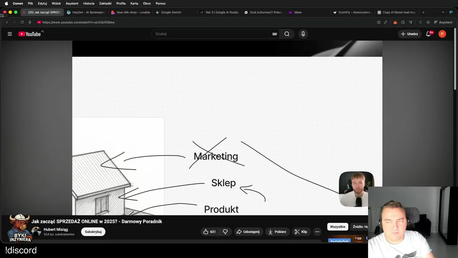Switch to Veo 3 Google AI Studio tab
This screenshot has width=458, height=258.
[219, 12]
